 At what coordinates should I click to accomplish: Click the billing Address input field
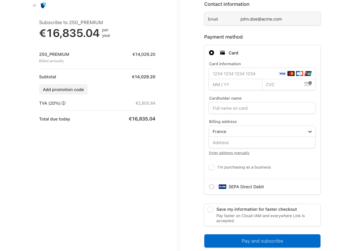[x=262, y=143]
